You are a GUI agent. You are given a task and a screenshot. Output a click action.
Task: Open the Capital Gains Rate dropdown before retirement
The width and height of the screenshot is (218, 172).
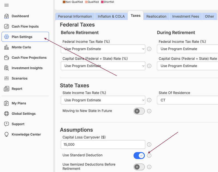(103, 66)
